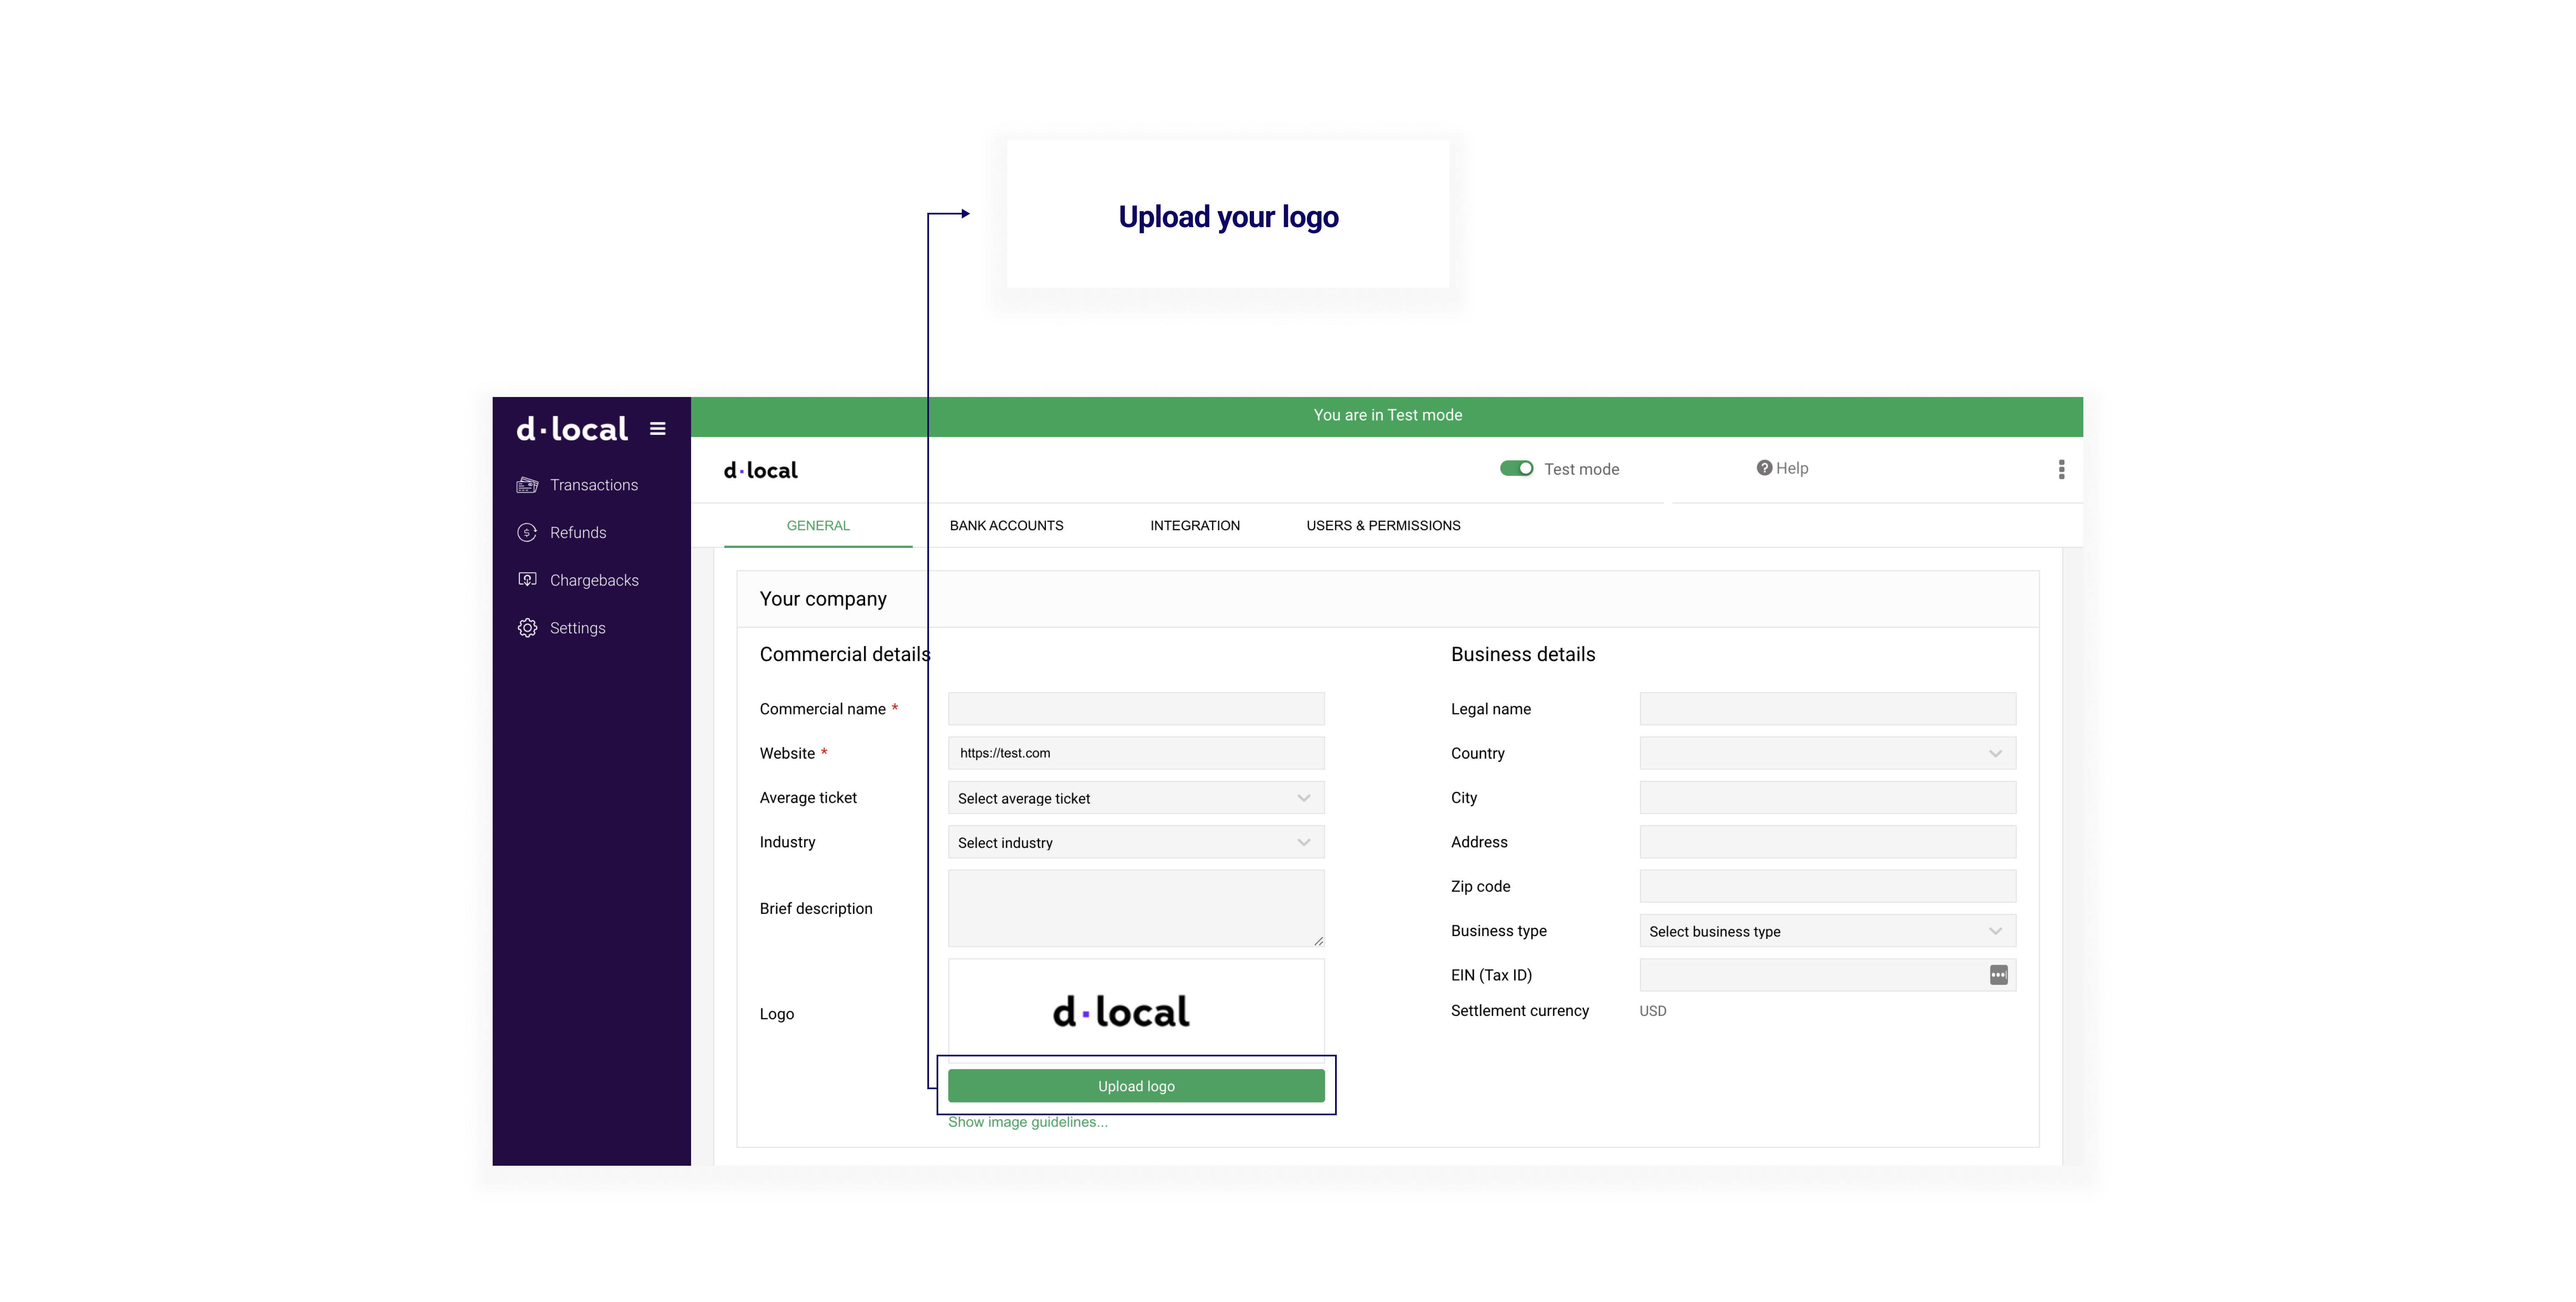Viewport: 2576px width, 1302px height.
Task: Expand the Select average ticket dropdown
Action: pos(1135,798)
